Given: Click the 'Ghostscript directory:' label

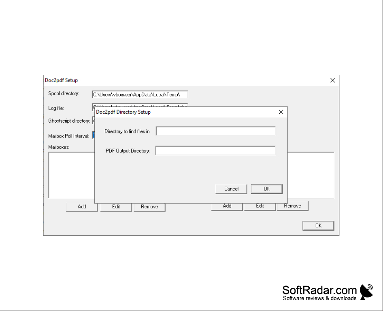Looking at the screenshot, I should (69, 121).
